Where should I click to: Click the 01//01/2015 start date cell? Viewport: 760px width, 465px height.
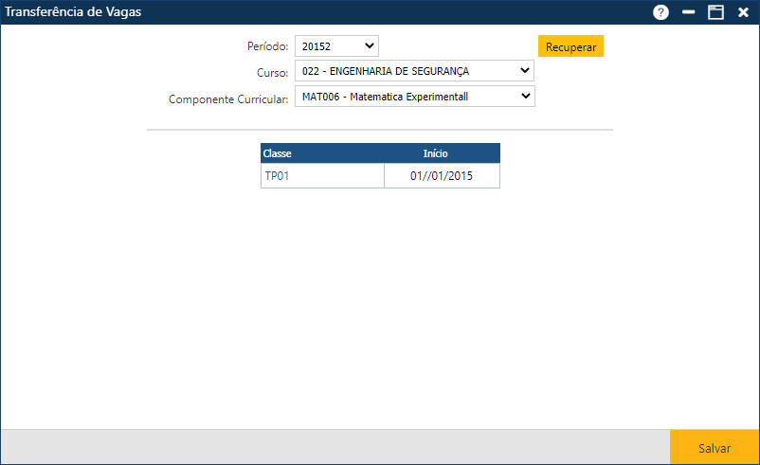tap(442, 176)
